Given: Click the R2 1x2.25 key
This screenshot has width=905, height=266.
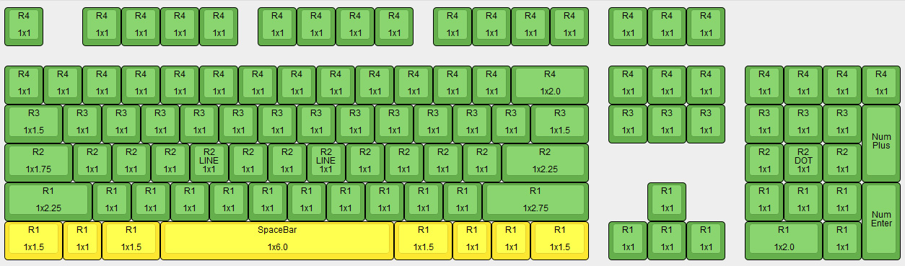Looking at the screenshot, I should (545, 162).
